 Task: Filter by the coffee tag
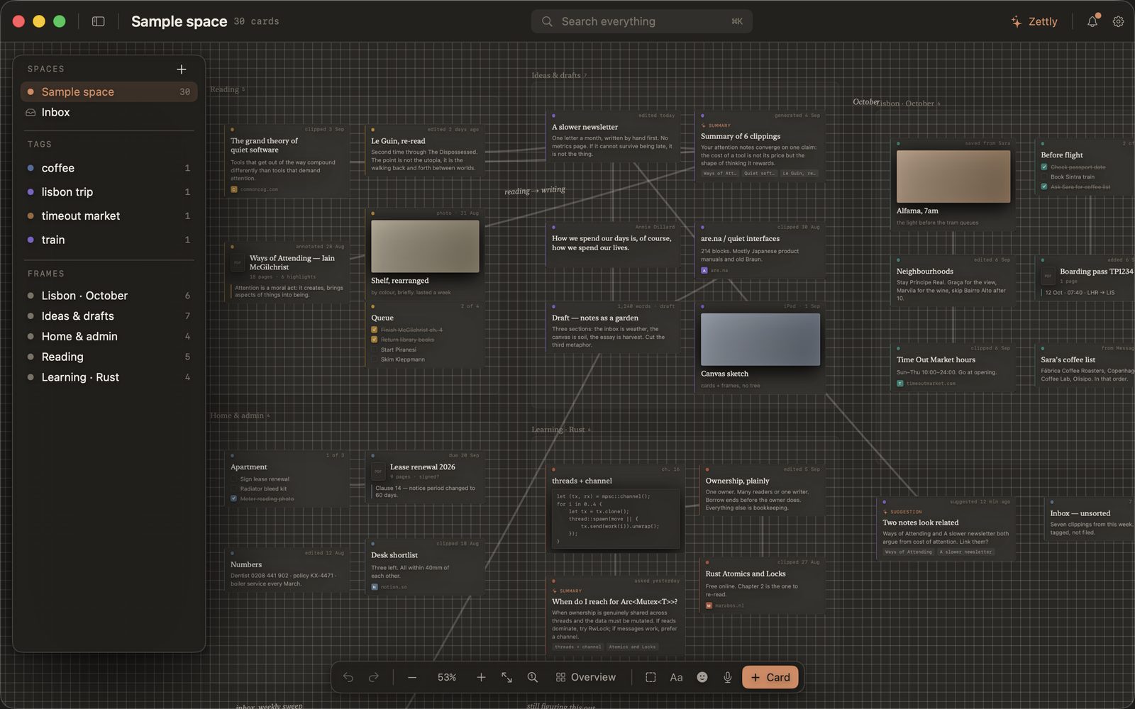coord(109,168)
